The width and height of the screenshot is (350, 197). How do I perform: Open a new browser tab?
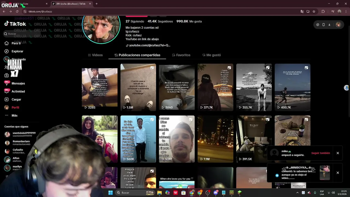tap(97, 4)
